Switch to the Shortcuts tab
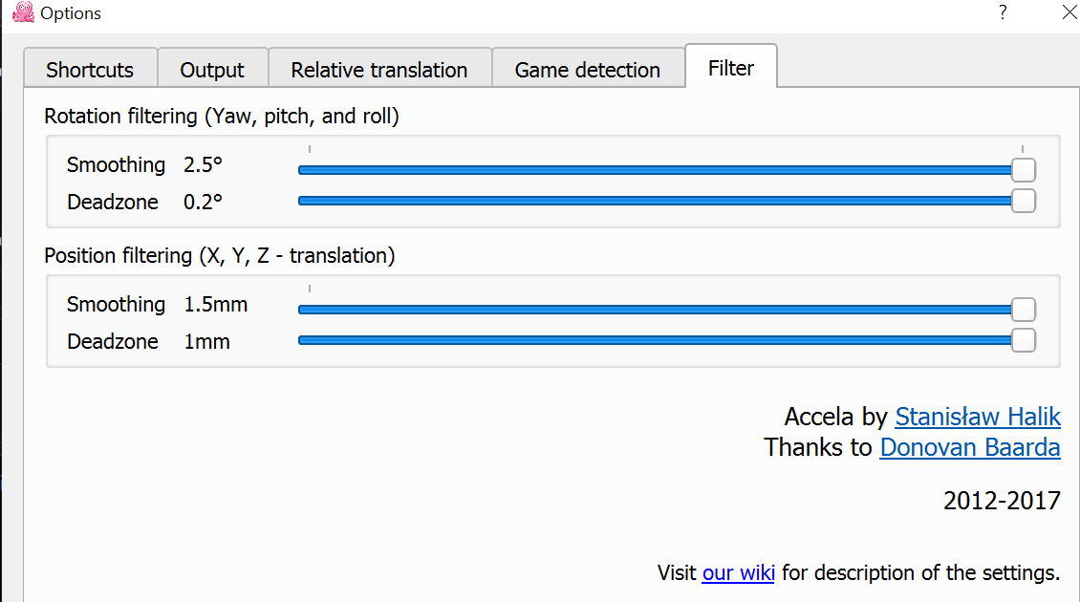The width and height of the screenshot is (1080, 602). pos(90,70)
